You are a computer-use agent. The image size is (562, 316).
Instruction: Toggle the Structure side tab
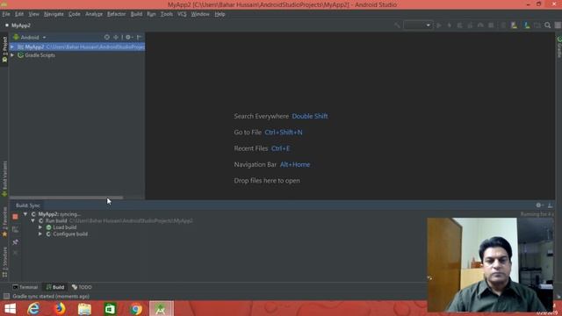pos(4,262)
